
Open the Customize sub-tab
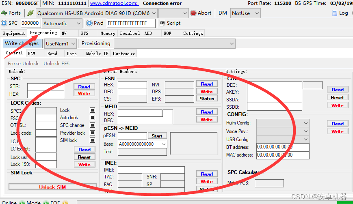[124, 54]
